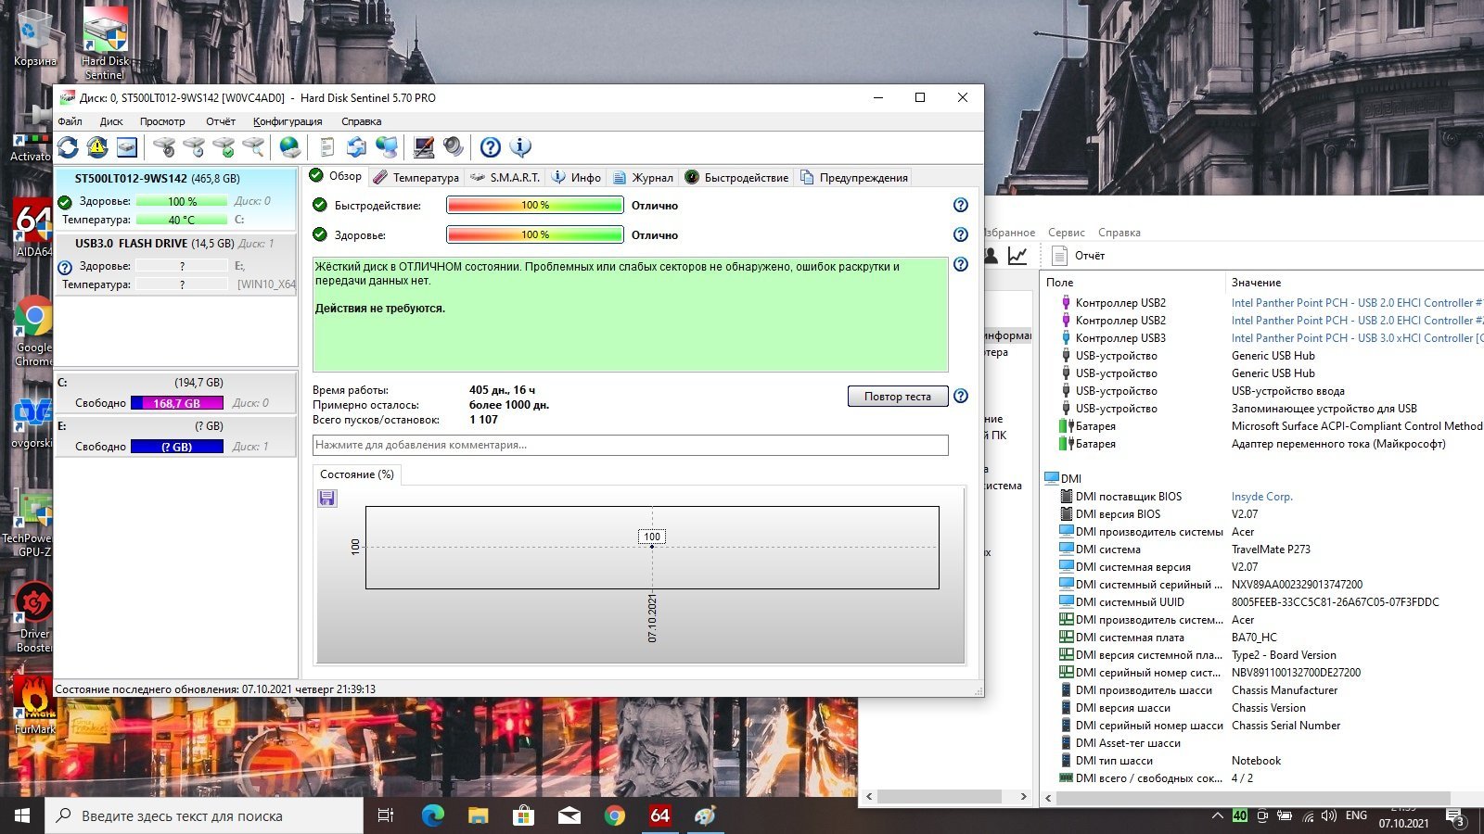
Task: Open Просмотр menu
Action: (162, 121)
